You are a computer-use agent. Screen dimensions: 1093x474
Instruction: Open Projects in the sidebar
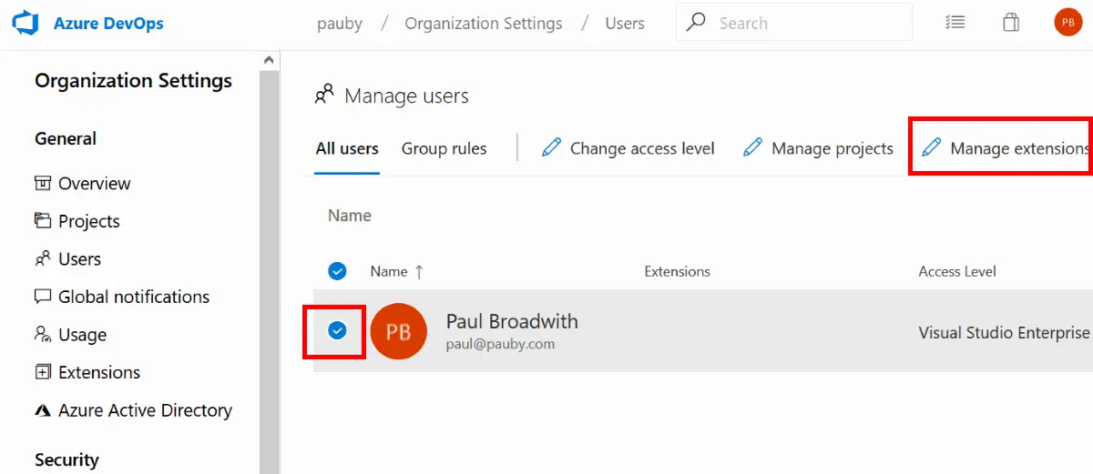tap(89, 221)
